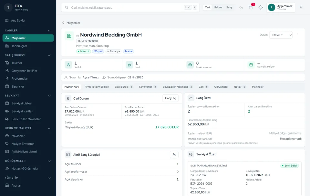Open Teklifler in sidebar

pyautogui.click(x=28, y=63)
